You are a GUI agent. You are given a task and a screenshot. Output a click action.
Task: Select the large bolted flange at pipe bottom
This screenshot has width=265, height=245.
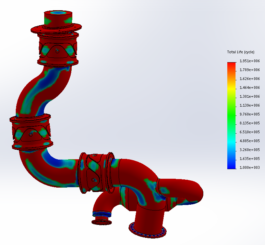[147, 230]
